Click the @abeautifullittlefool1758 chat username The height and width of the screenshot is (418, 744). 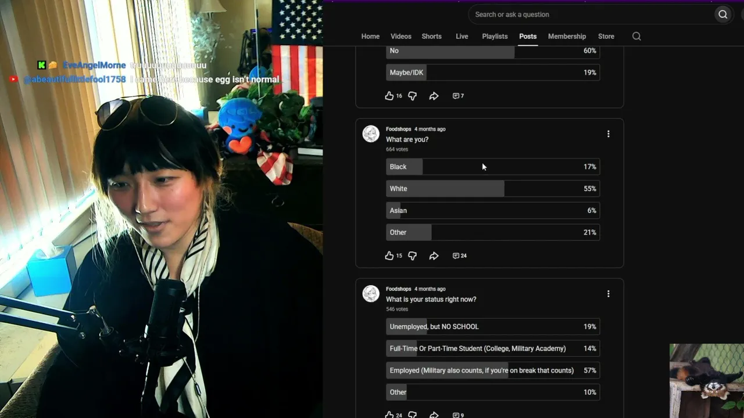click(x=74, y=80)
